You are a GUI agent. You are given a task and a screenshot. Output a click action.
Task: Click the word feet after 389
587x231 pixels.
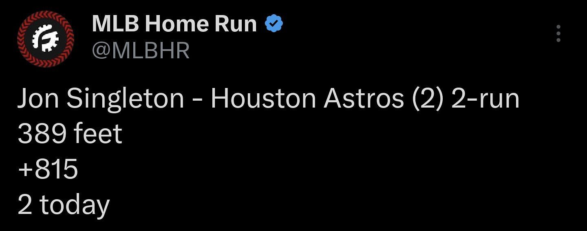pyautogui.click(x=97, y=134)
